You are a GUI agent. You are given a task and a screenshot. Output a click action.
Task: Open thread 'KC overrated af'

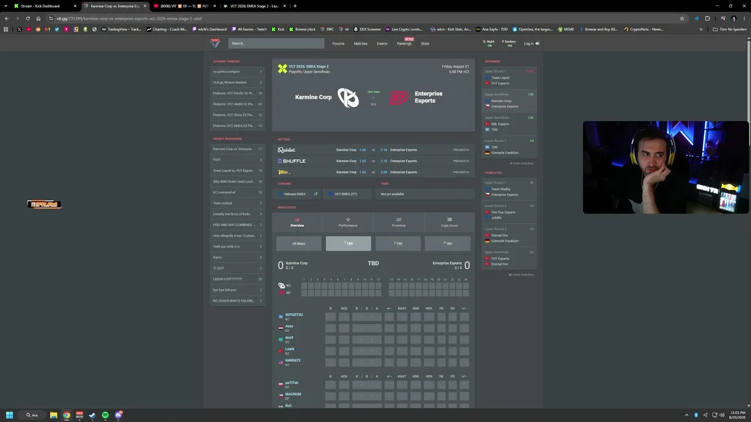point(238,192)
